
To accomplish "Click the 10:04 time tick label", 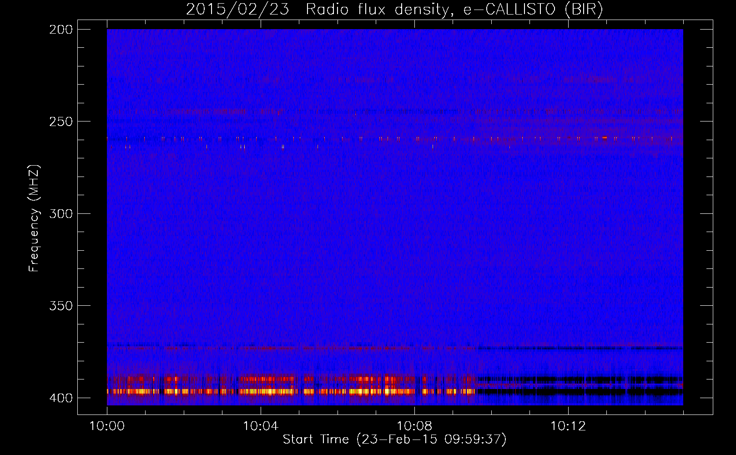I will (261, 426).
